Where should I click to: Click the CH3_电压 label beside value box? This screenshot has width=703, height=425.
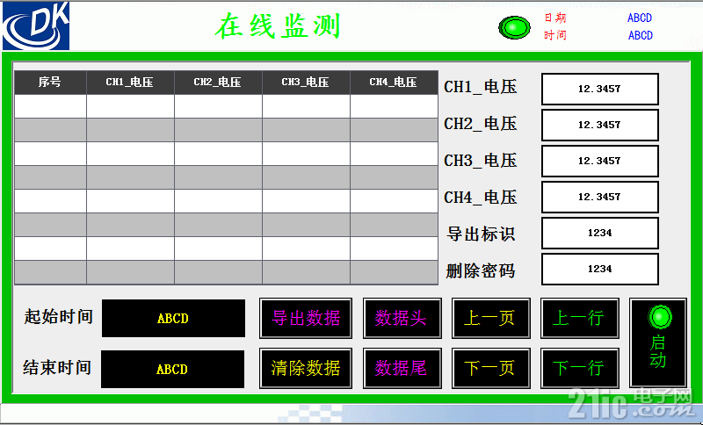[481, 161]
